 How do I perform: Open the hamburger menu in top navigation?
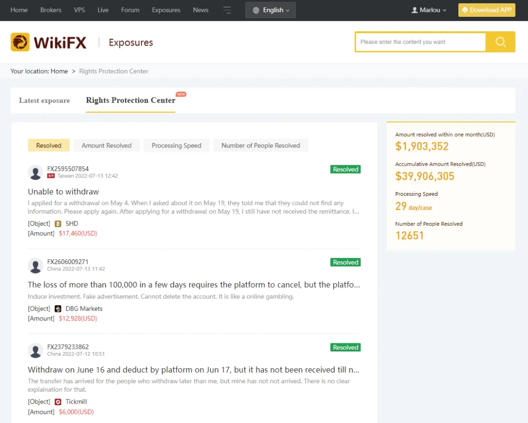[x=228, y=10]
